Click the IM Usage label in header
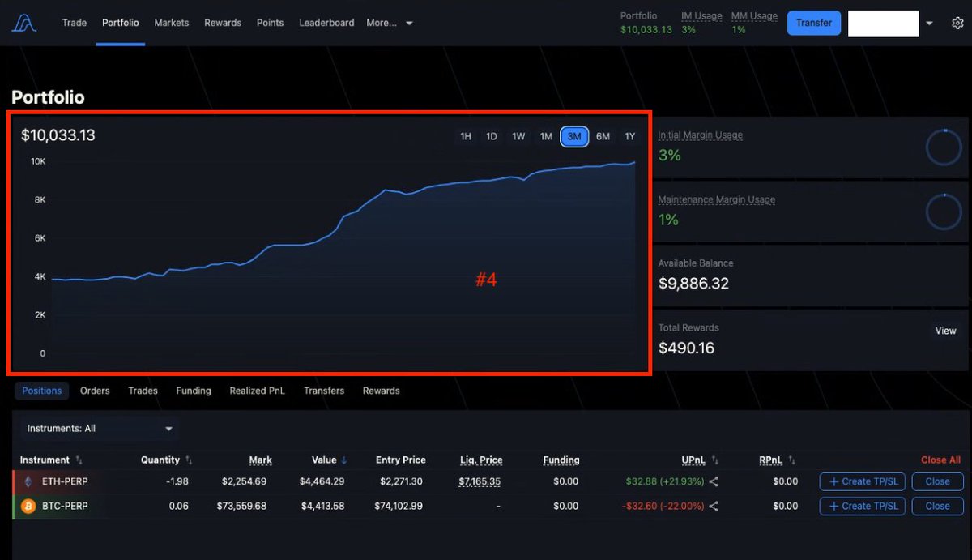This screenshot has height=560, width=972. [x=701, y=16]
